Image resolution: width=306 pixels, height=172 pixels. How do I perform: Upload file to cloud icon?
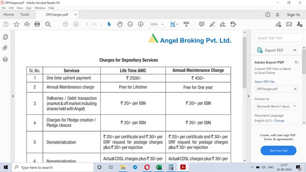coord(27,24)
